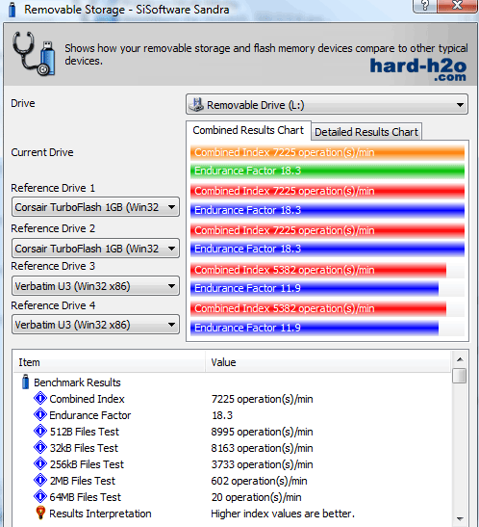Screen dimensions: 479x527
Task: Click the results list scrollbar thumb
Action: click(459, 376)
